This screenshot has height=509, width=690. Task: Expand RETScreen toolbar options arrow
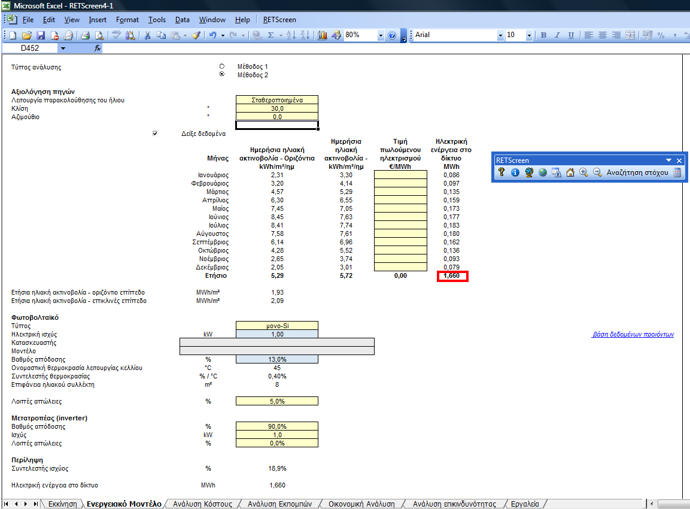tap(668, 160)
